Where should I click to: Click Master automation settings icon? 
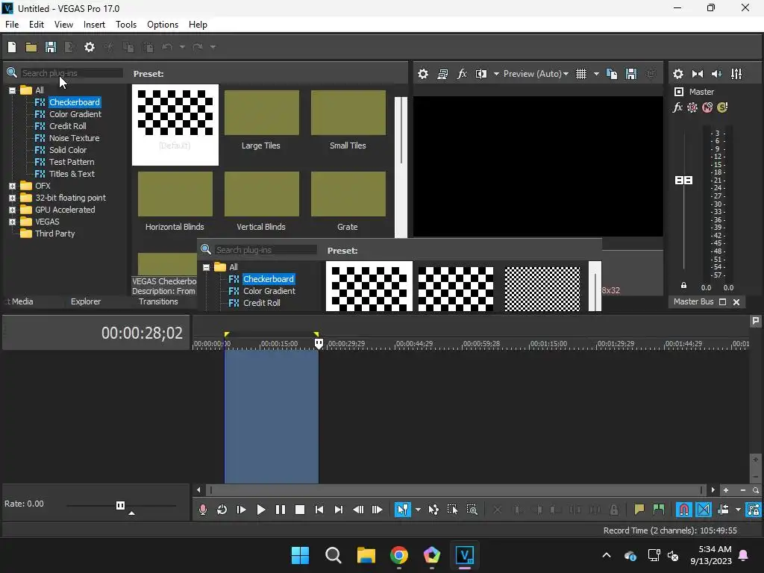692,107
